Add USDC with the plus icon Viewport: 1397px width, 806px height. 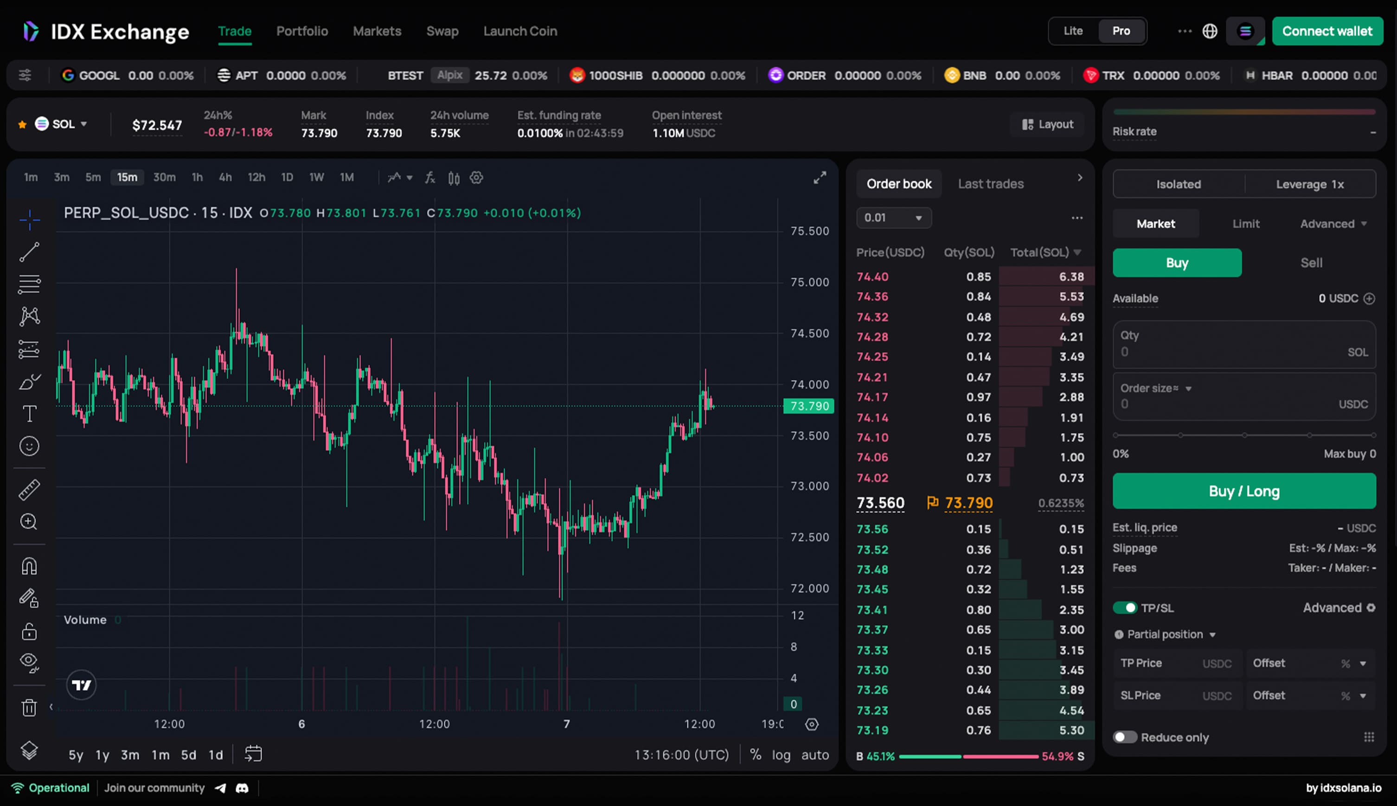[1369, 298]
